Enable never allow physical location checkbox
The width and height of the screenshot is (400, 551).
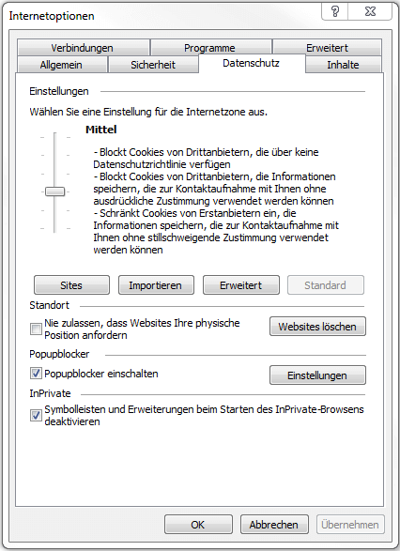(x=36, y=329)
